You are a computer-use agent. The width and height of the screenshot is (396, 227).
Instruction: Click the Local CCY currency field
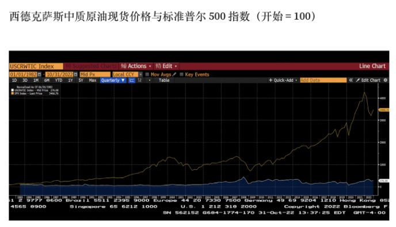click(125, 74)
